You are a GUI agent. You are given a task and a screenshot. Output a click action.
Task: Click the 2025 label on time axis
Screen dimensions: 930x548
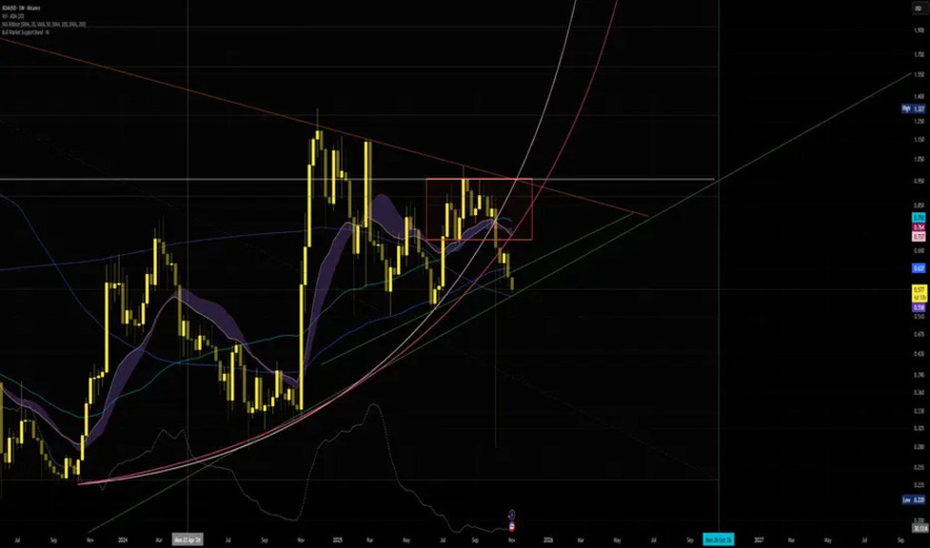337,539
